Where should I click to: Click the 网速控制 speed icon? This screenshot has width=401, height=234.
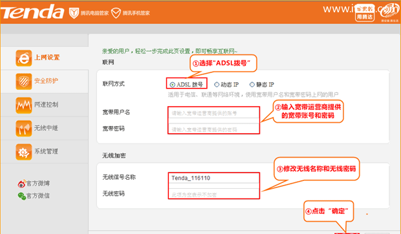pos(24,105)
